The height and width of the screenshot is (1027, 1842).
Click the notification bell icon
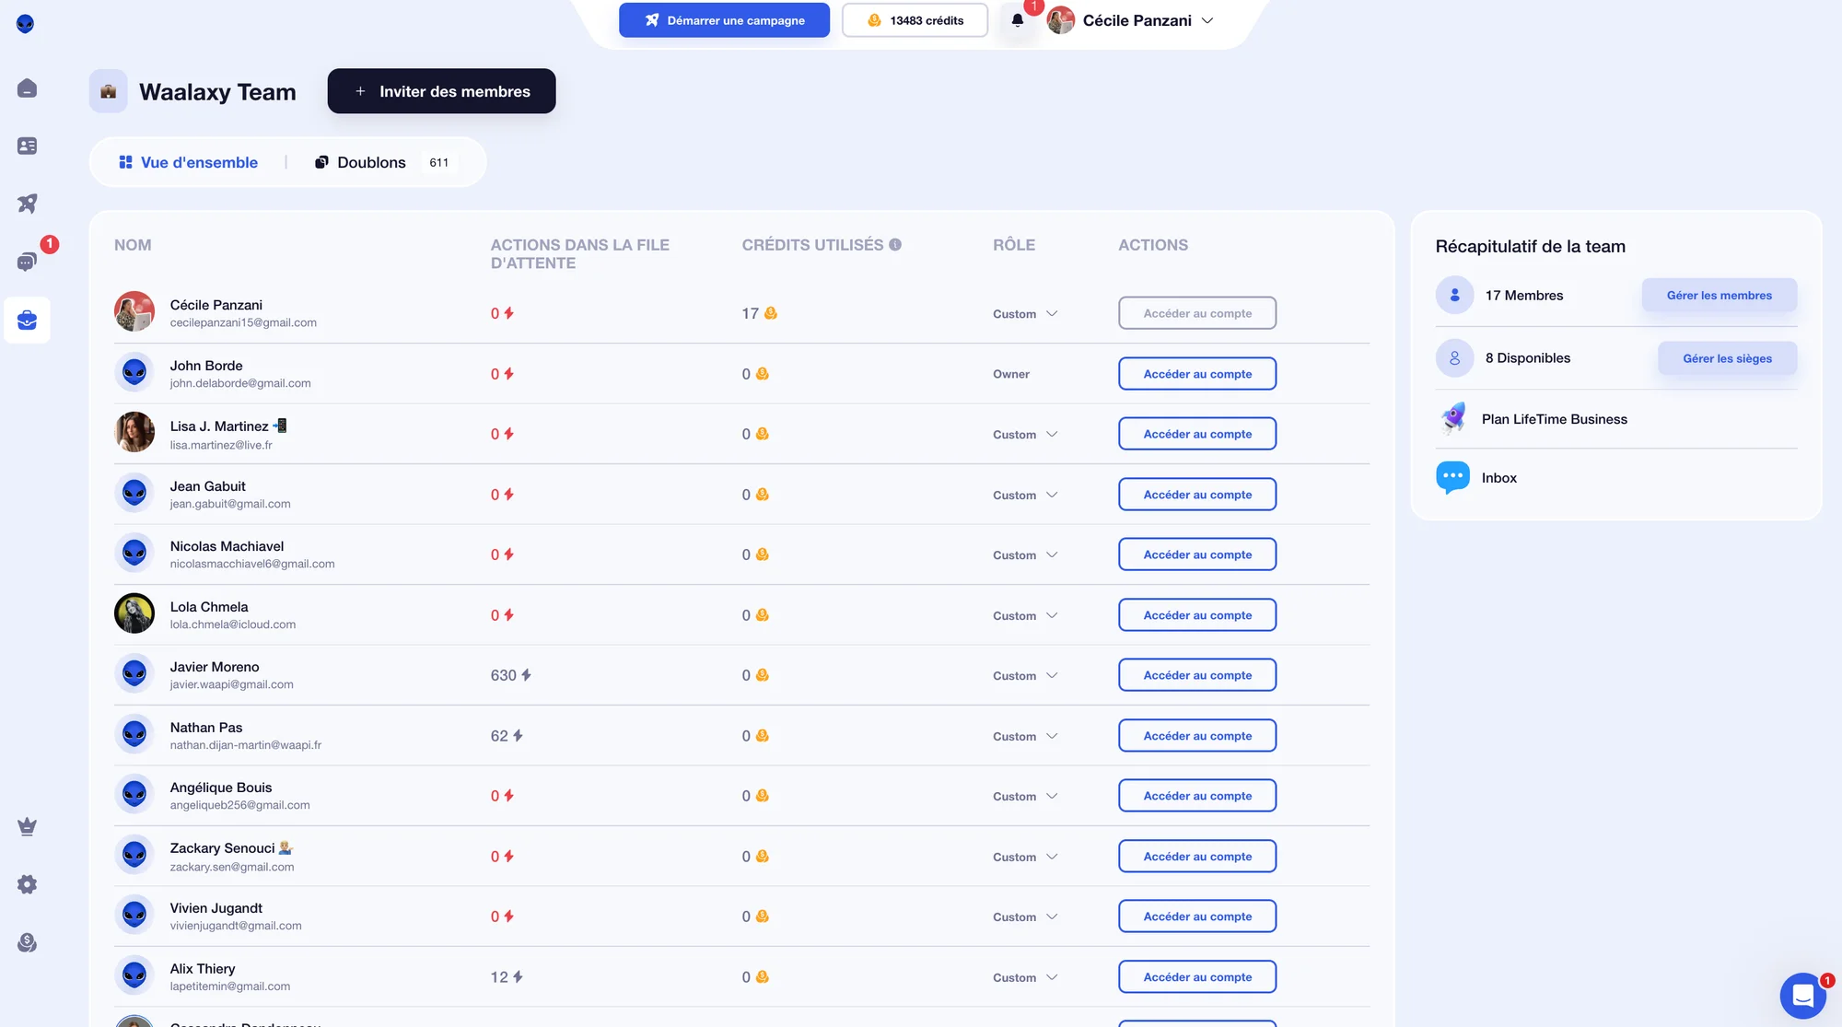[1018, 20]
